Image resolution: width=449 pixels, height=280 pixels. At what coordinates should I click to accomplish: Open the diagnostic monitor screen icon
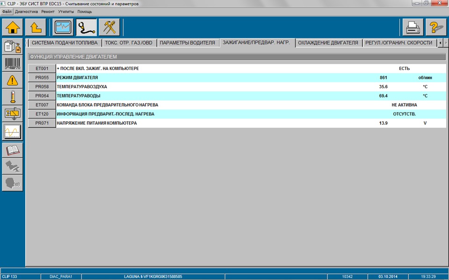63,28
